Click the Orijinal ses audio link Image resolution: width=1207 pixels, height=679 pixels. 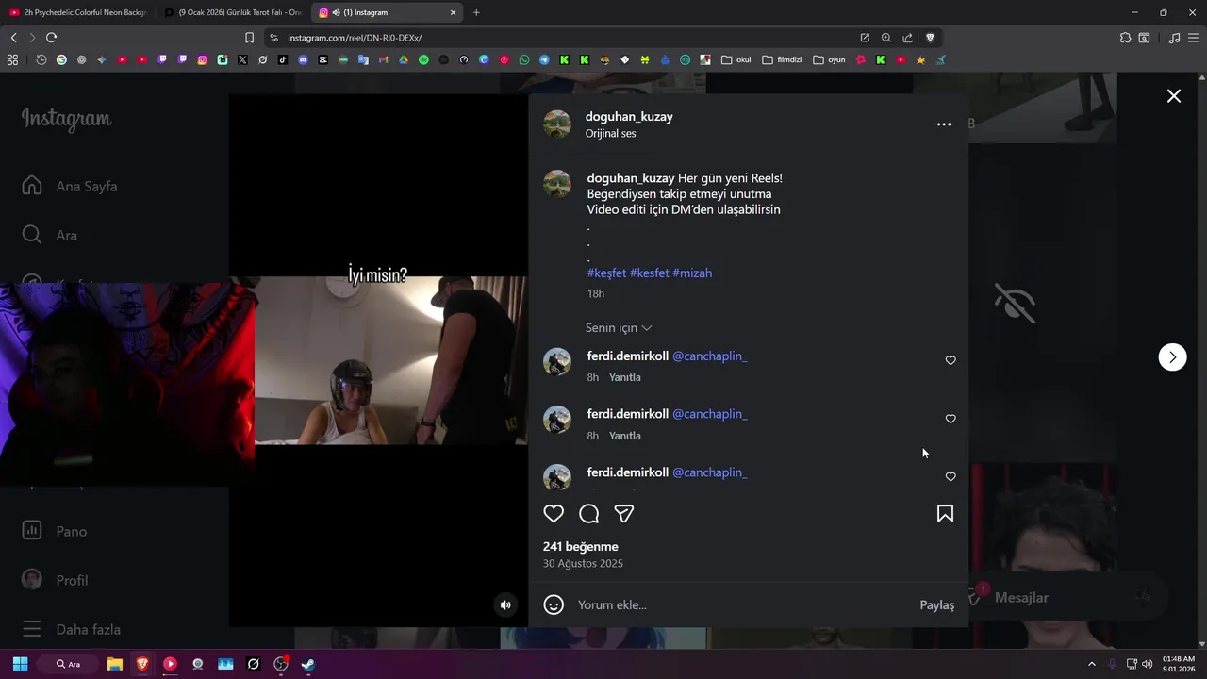click(610, 134)
